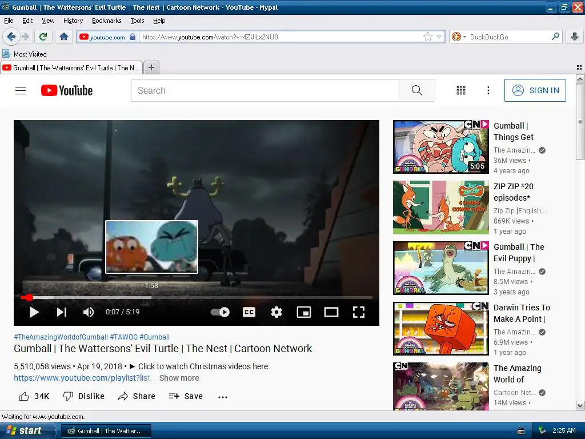Image resolution: width=585 pixels, height=439 pixels.
Task: Open the ZIP ZIP *20 episodes thumbnail
Action: click(x=440, y=207)
